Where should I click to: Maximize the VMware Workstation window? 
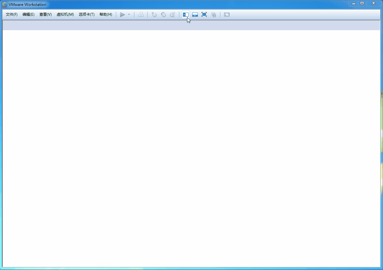(362, 3)
